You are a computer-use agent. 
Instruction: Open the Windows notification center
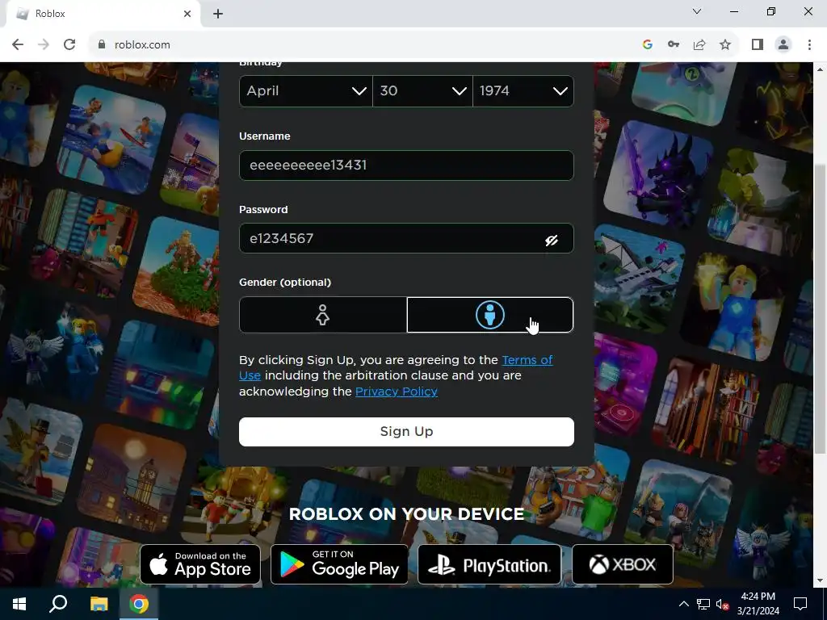pyautogui.click(x=800, y=604)
